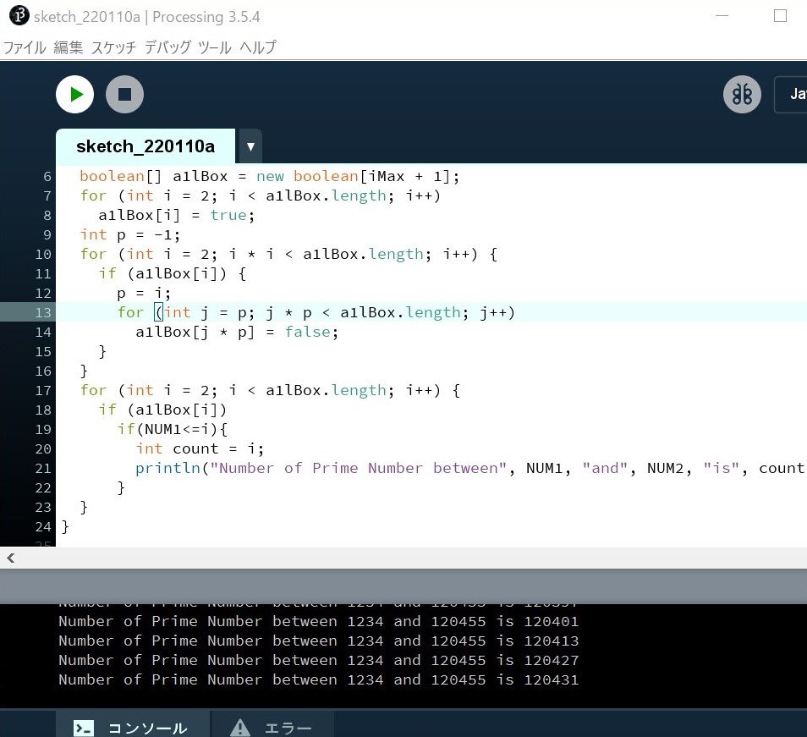
Task: Click the Processing logo in title bar
Action: tap(19, 15)
